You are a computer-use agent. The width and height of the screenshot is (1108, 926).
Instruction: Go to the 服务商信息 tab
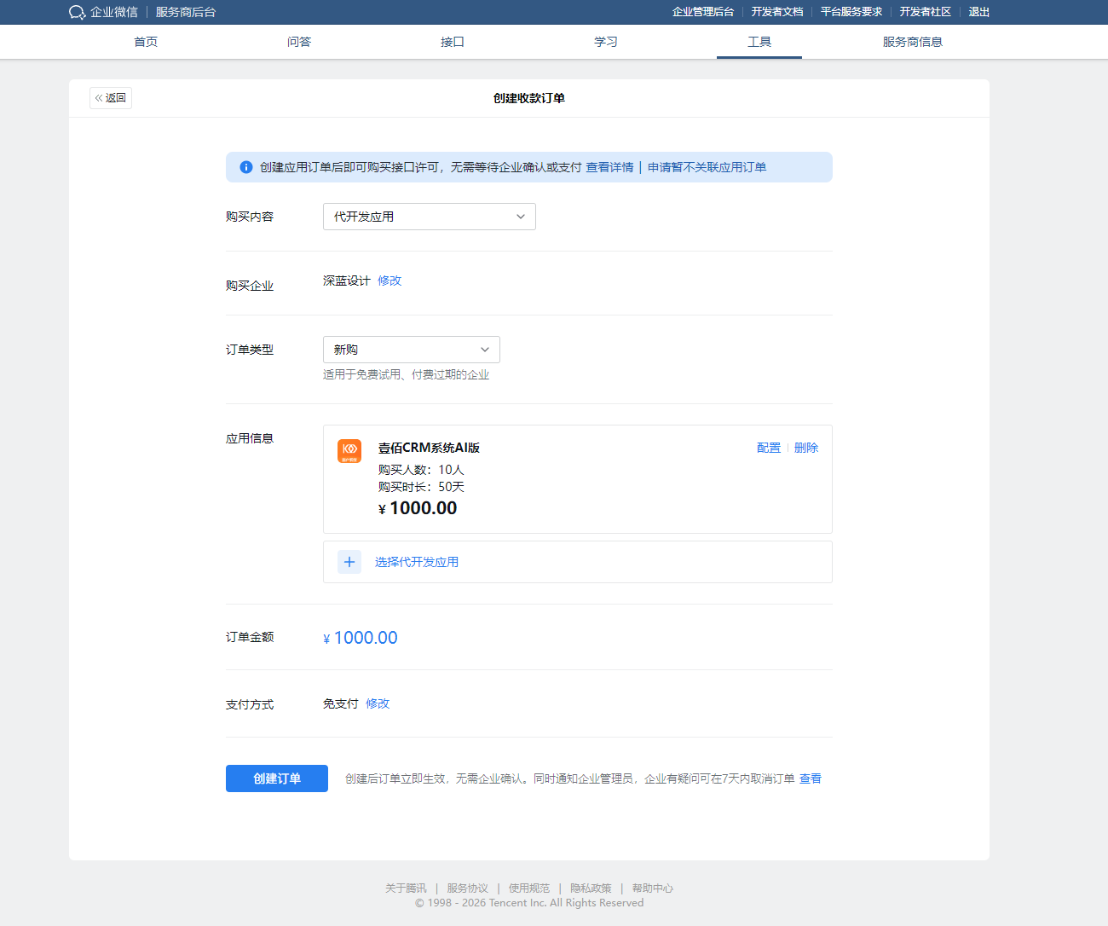click(x=912, y=42)
